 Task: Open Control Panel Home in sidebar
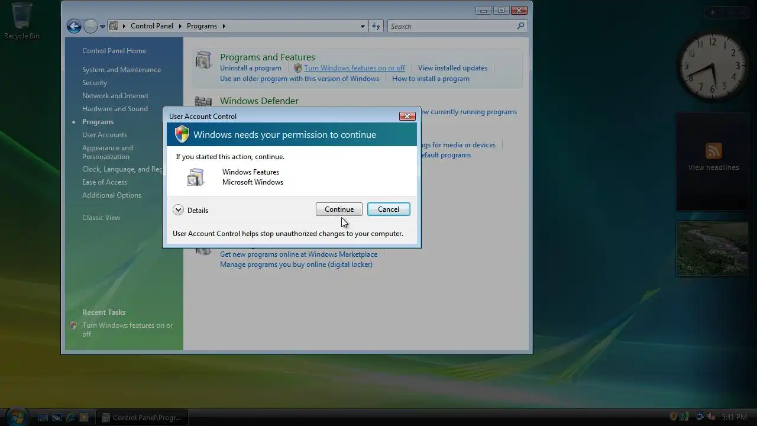pyautogui.click(x=114, y=51)
